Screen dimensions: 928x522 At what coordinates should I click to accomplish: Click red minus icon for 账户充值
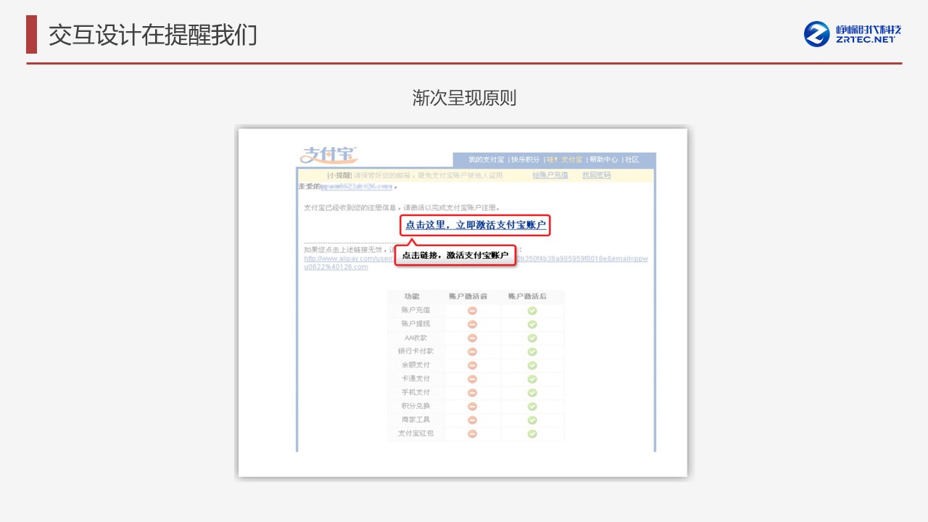coord(472,310)
